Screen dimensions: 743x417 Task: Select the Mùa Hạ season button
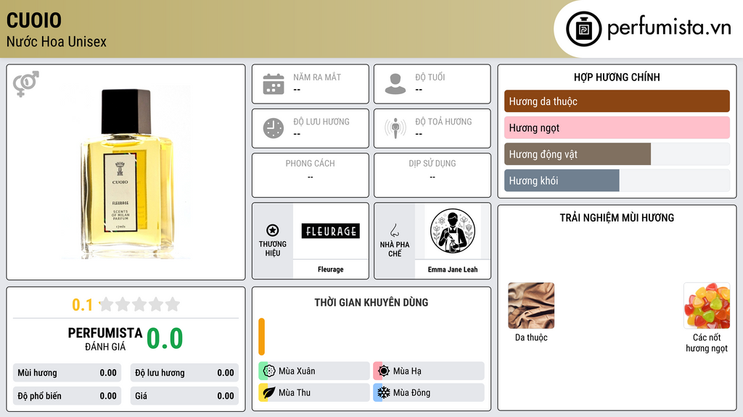click(428, 371)
